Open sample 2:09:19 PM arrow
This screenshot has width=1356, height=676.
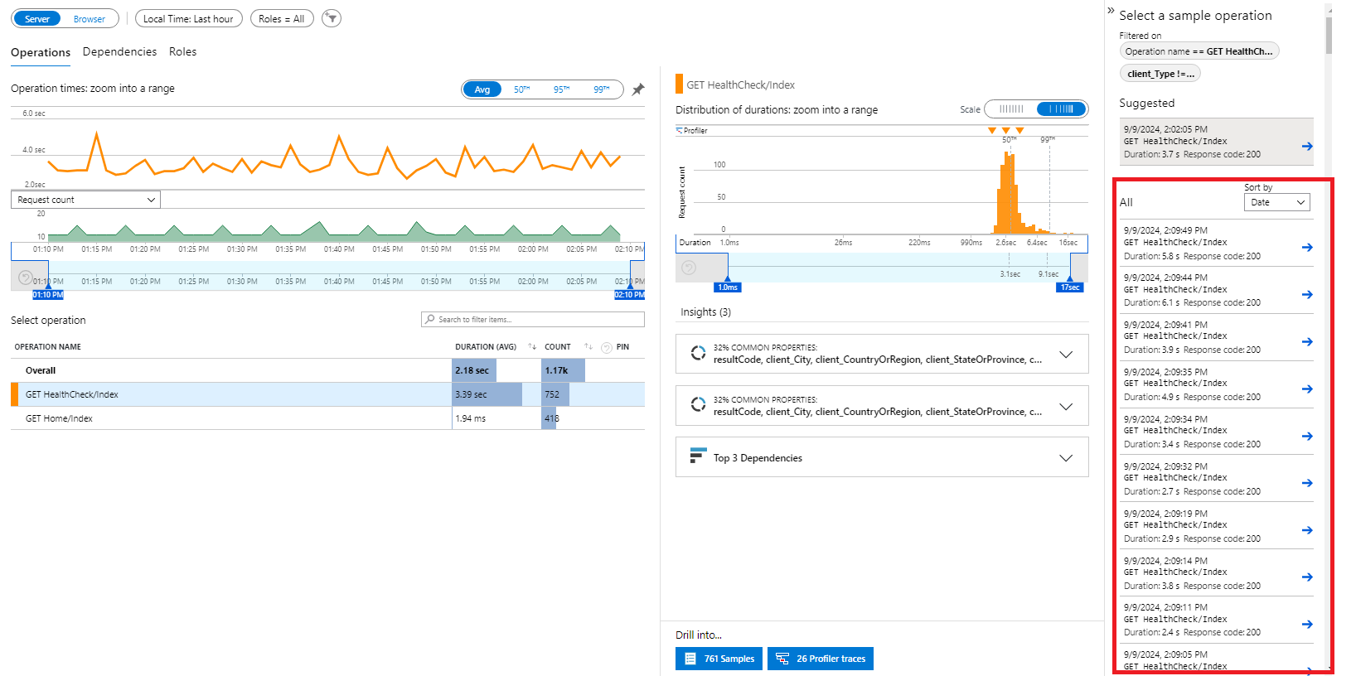click(1307, 530)
